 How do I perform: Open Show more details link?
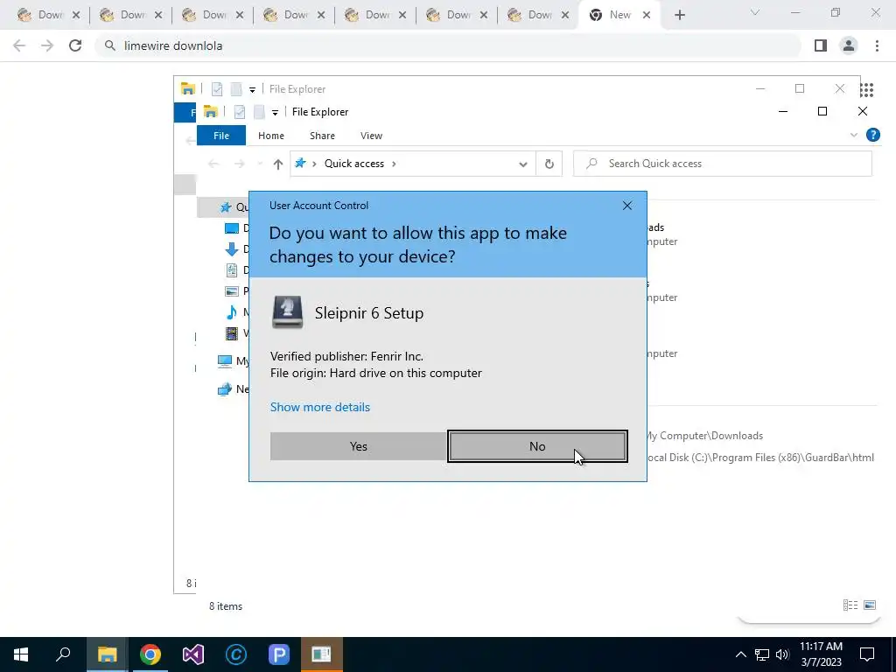click(320, 407)
